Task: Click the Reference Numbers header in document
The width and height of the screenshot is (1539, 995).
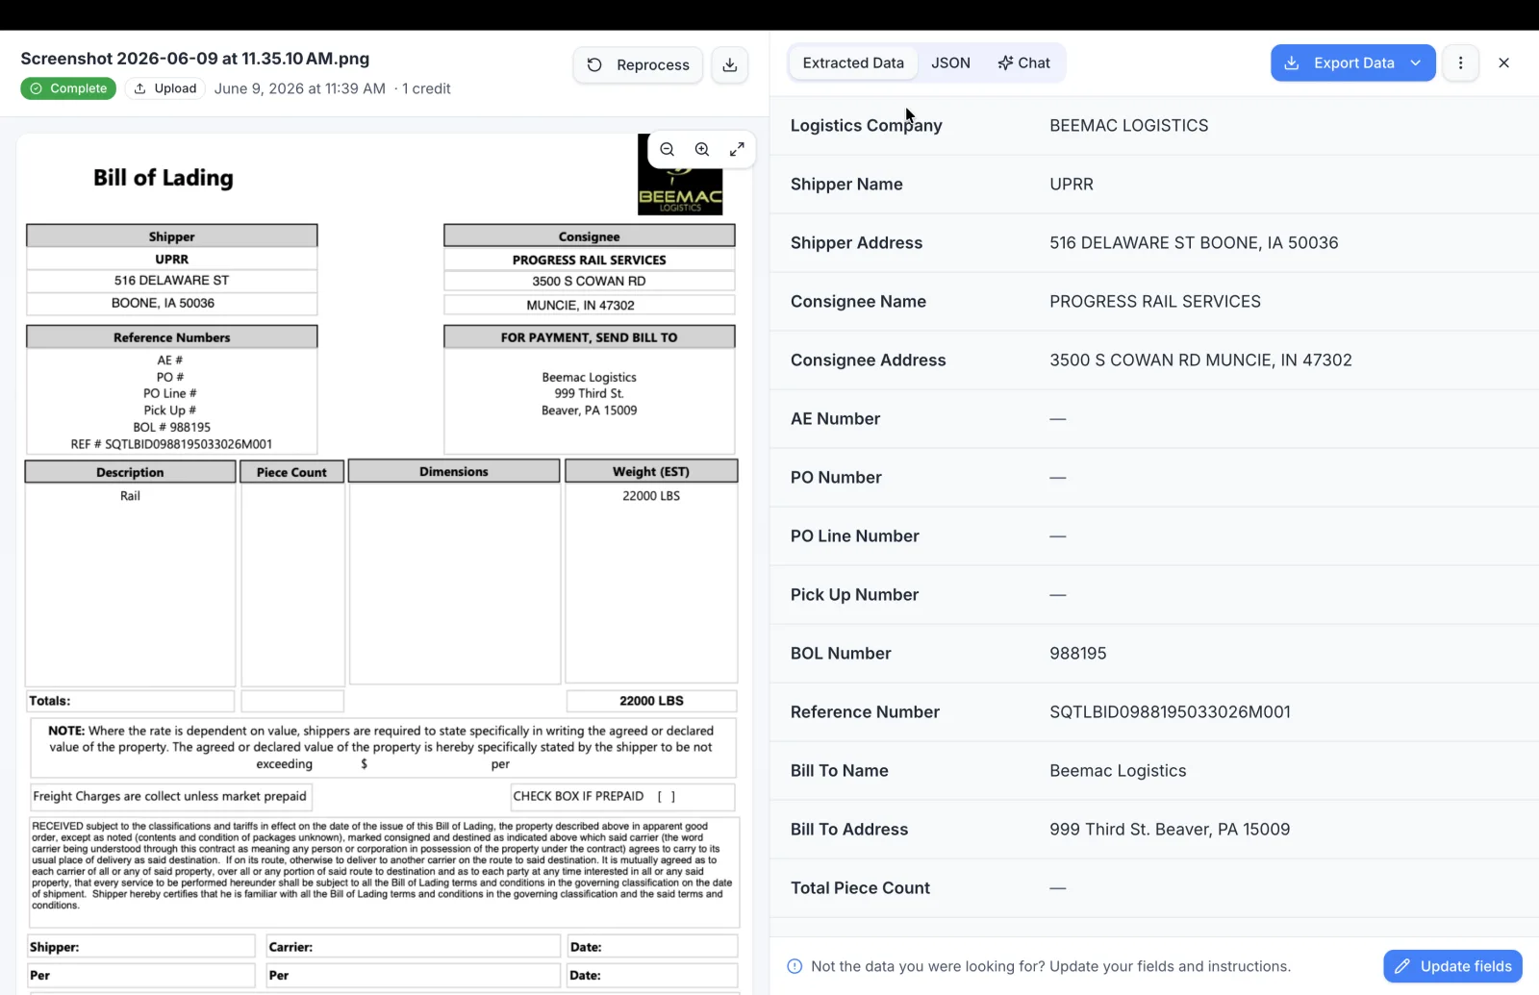Action: (x=171, y=337)
